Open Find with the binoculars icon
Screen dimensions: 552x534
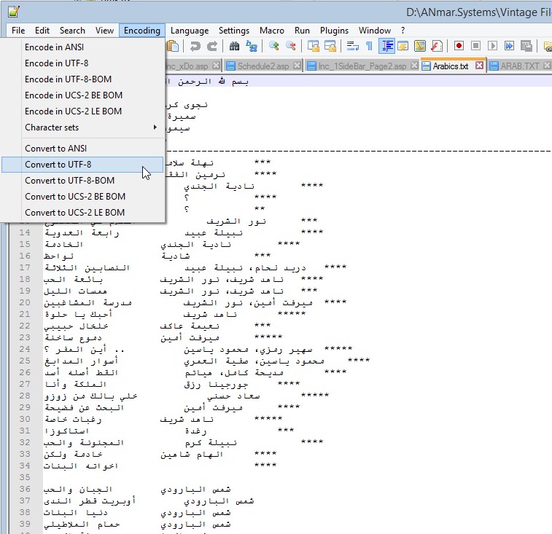[235, 46]
